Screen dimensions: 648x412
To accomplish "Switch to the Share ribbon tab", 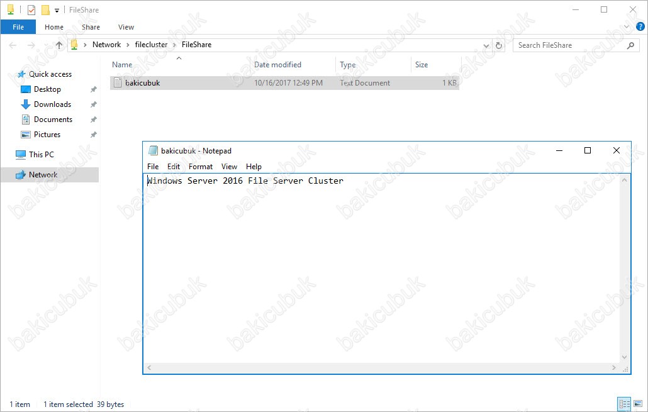I will point(91,27).
